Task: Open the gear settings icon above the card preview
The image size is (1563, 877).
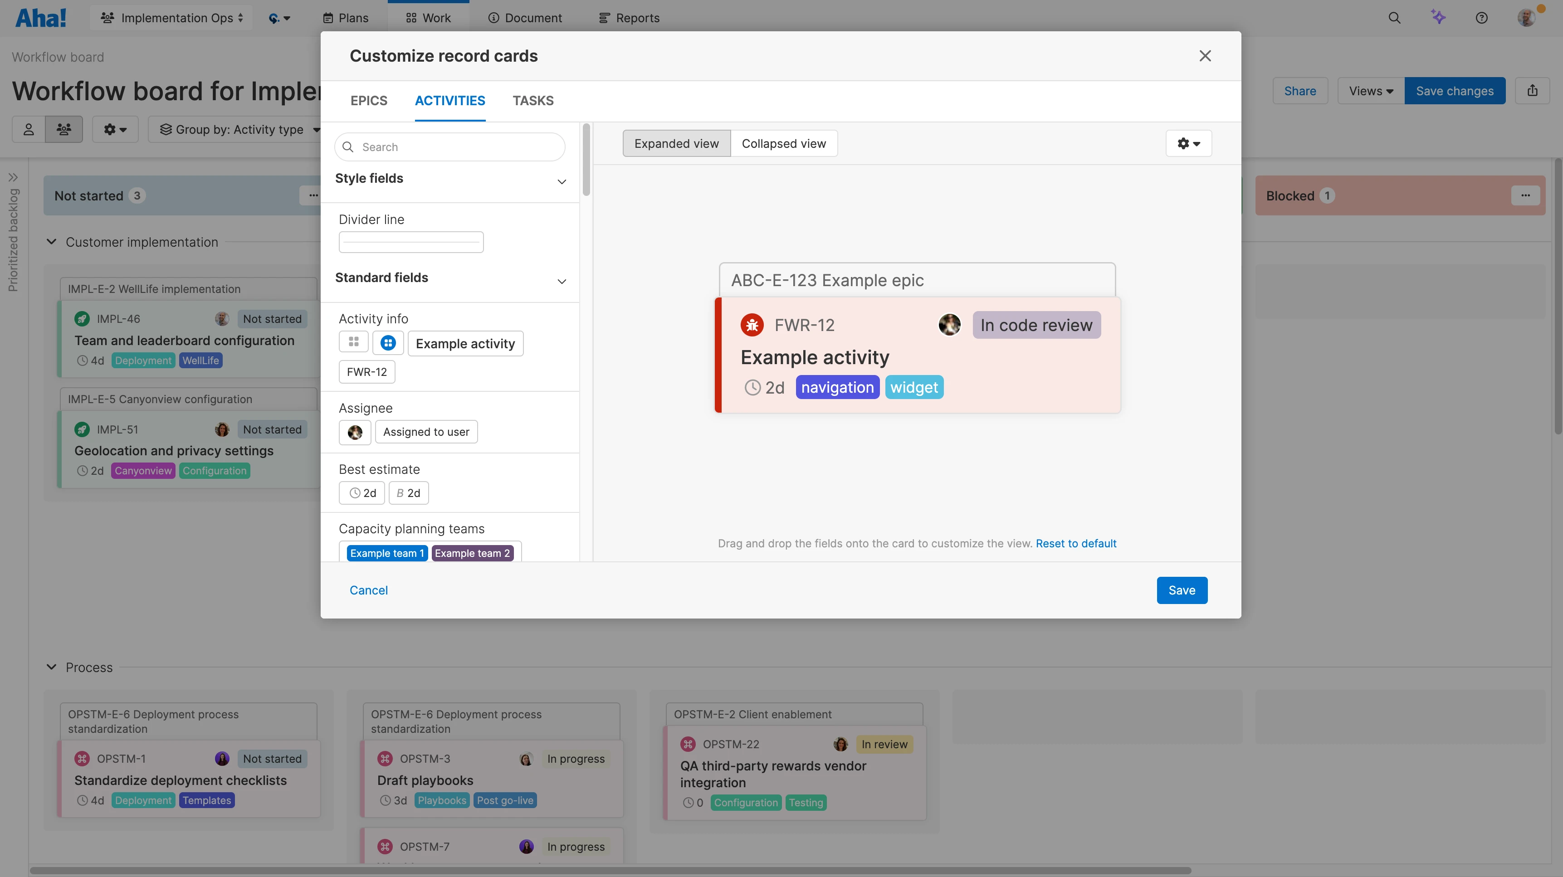Action: (1188, 143)
